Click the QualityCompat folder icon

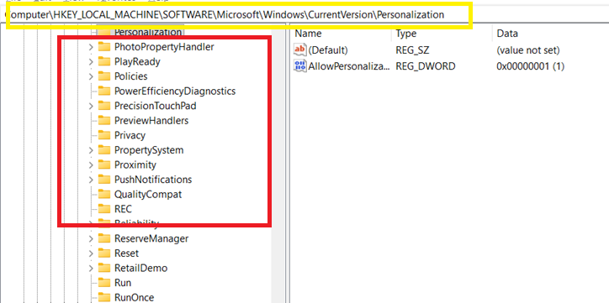tap(104, 194)
